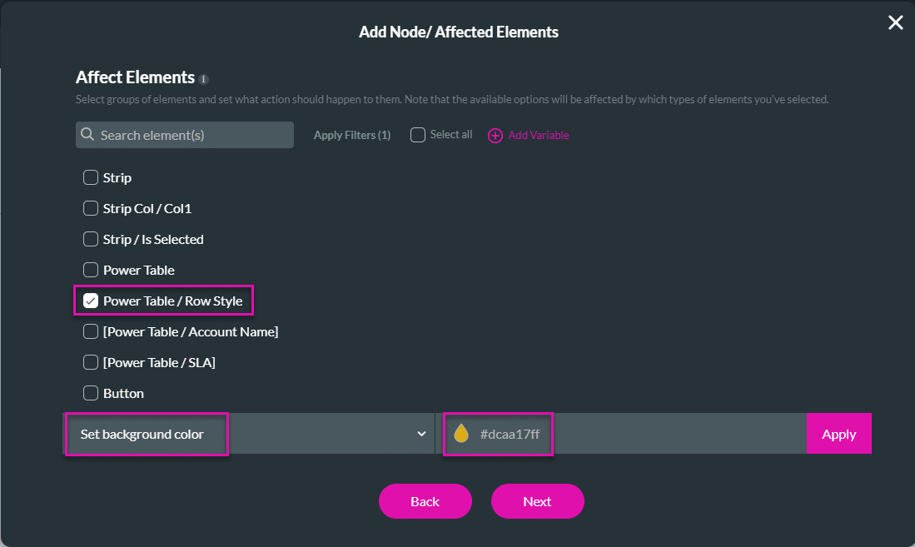Uncheck Power Table / Row Style

pos(90,301)
